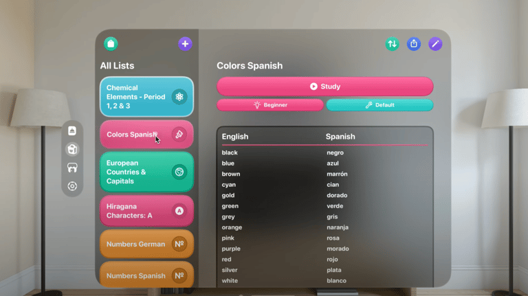Select the word 'azul'

click(x=333, y=163)
